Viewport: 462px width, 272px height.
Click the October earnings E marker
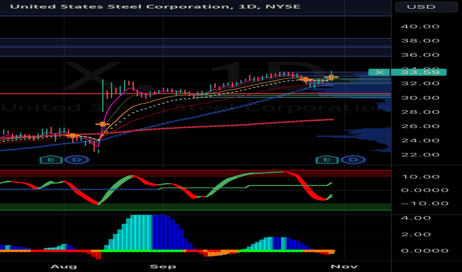coord(327,160)
